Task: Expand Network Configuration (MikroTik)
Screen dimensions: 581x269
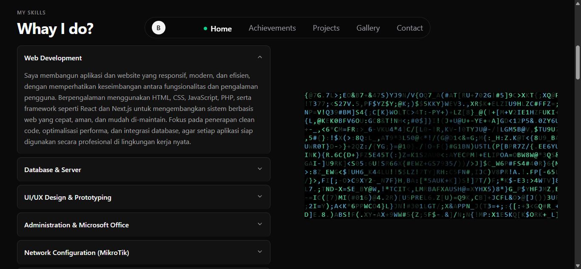Action: (259, 252)
